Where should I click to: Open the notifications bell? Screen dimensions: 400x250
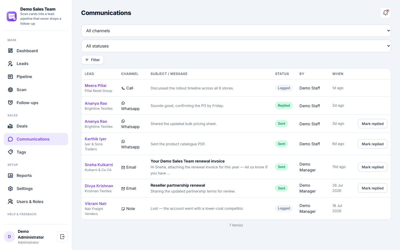click(385, 13)
